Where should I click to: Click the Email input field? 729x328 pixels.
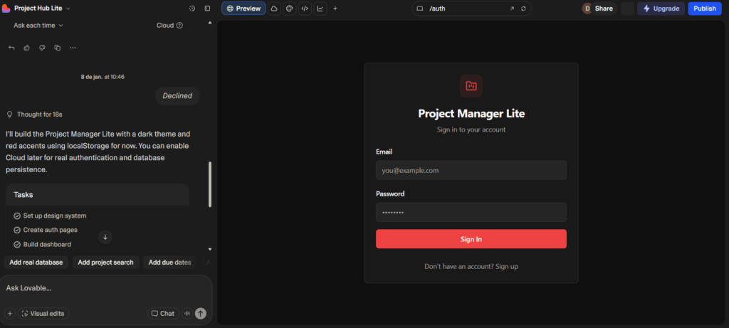pos(471,171)
